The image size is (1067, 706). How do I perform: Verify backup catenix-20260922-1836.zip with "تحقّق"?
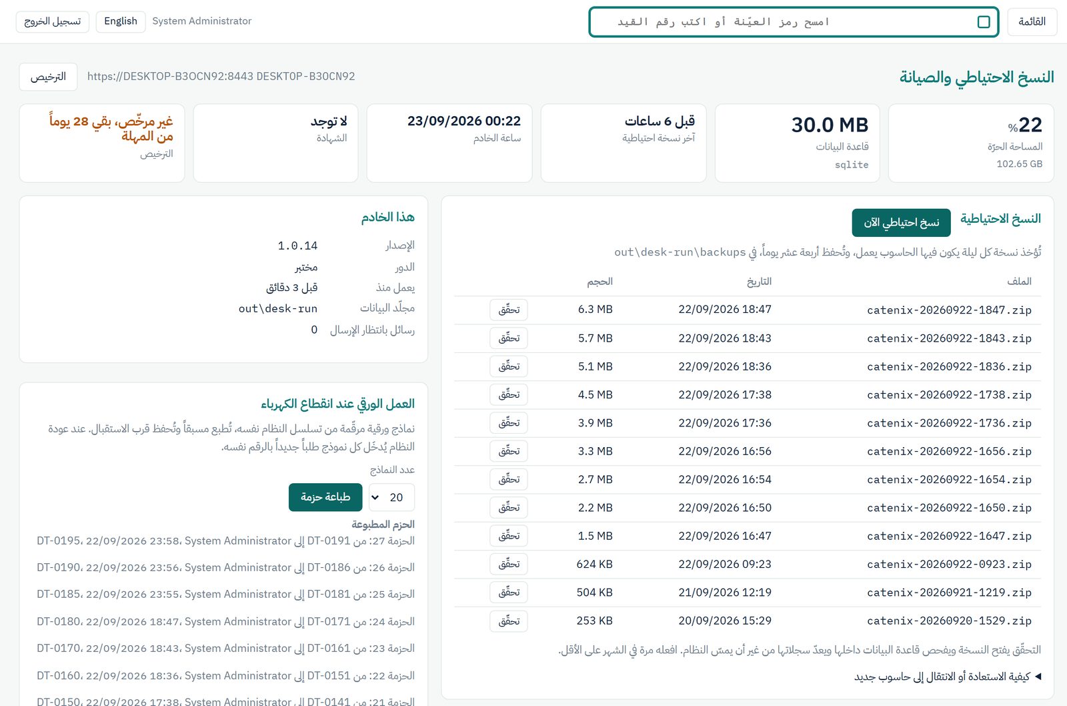tap(509, 366)
